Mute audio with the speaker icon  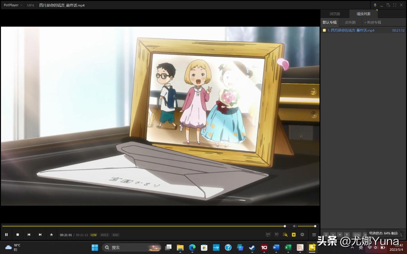(294, 226)
